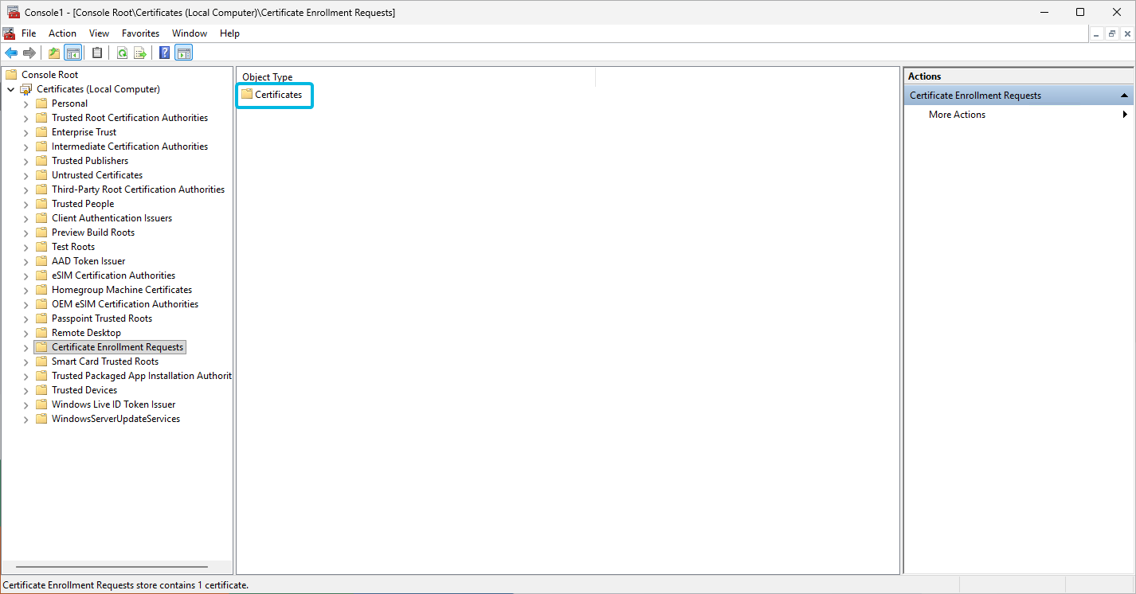
Task: Open the View menu
Action: click(x=99, y=33)
